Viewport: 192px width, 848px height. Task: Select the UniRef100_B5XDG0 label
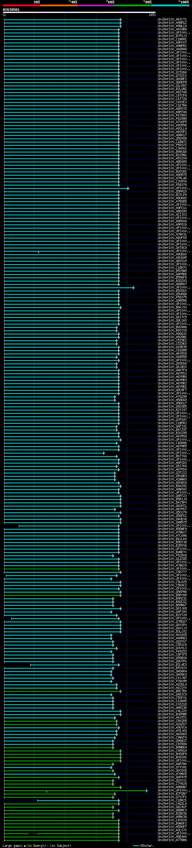(172, 291)
